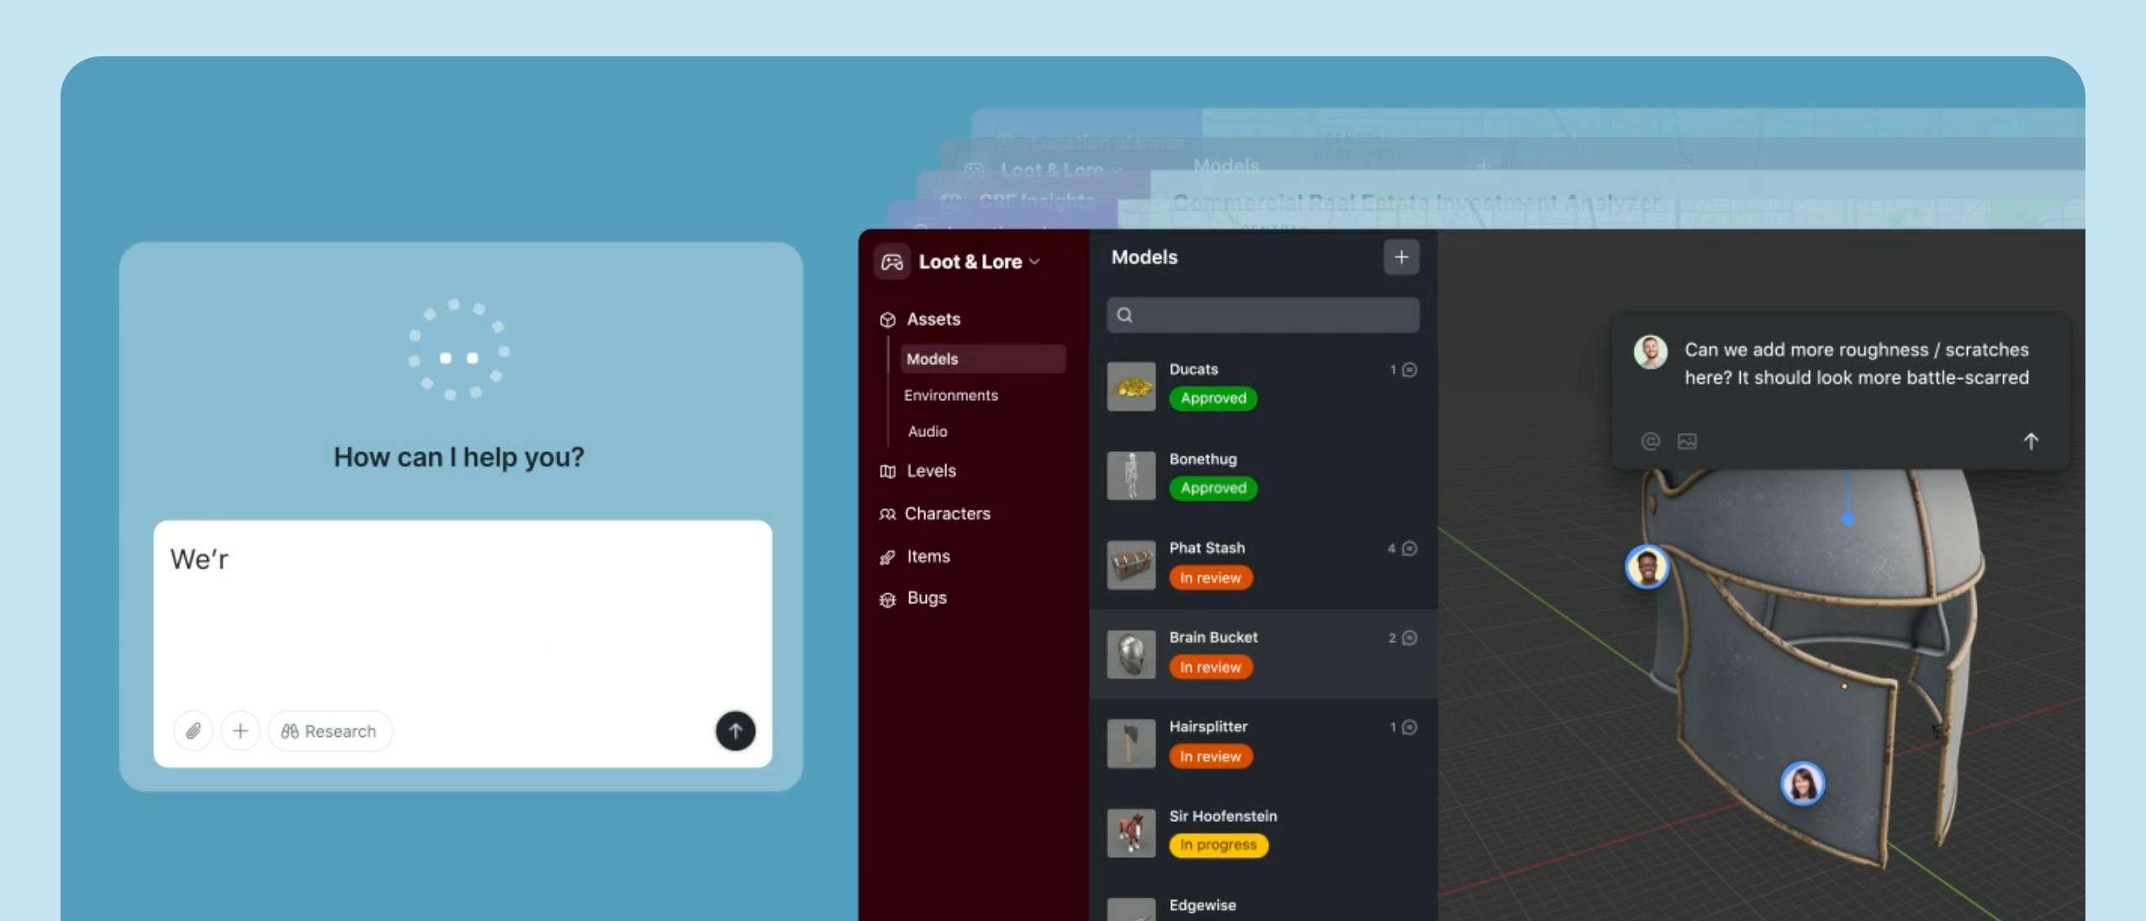Click the Approved badge on Bonethug
The width and height of the screenshot is (2146, 921).
pos(1213,488)
